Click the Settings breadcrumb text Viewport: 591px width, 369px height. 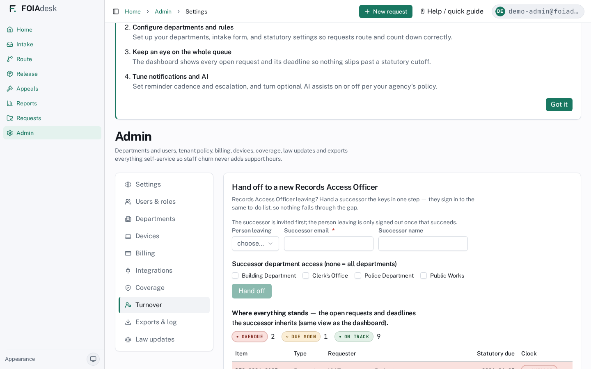[196, 11]
